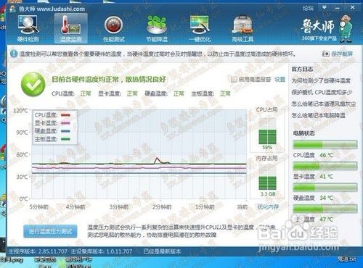Click the 官方日志 heading
This screenshot has height=268, width=363.
[302, 70]
